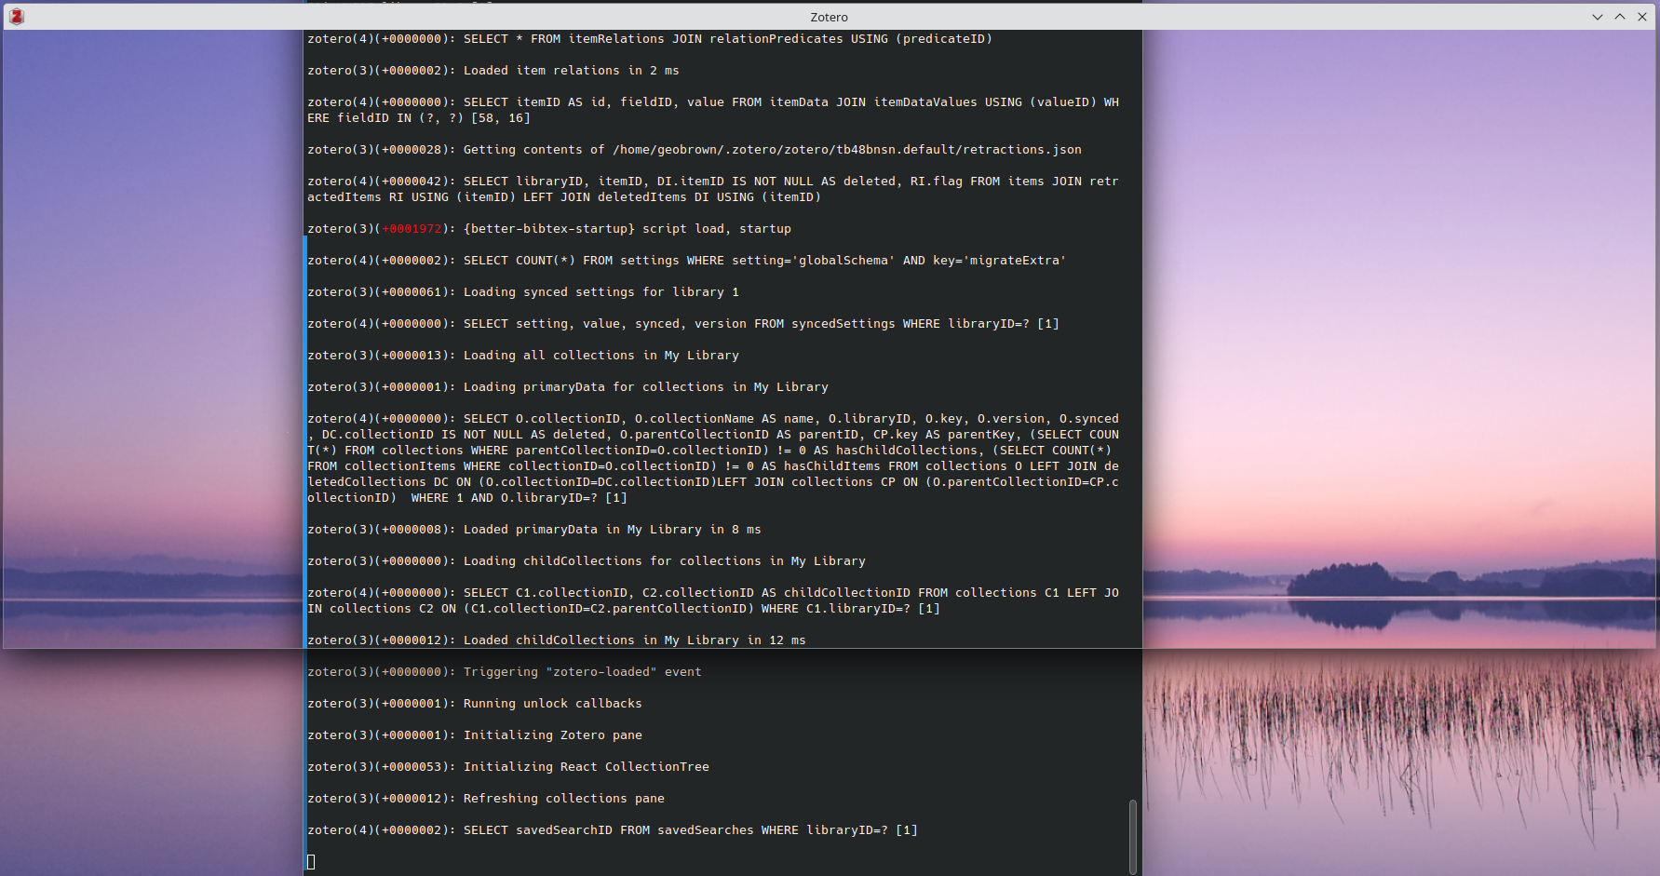Image resolution: width=1660 pixels, height=876 pixels.
Task: Click "SELECT savedSearchID FROM savedSearches" line
Action: click(613, 830)
